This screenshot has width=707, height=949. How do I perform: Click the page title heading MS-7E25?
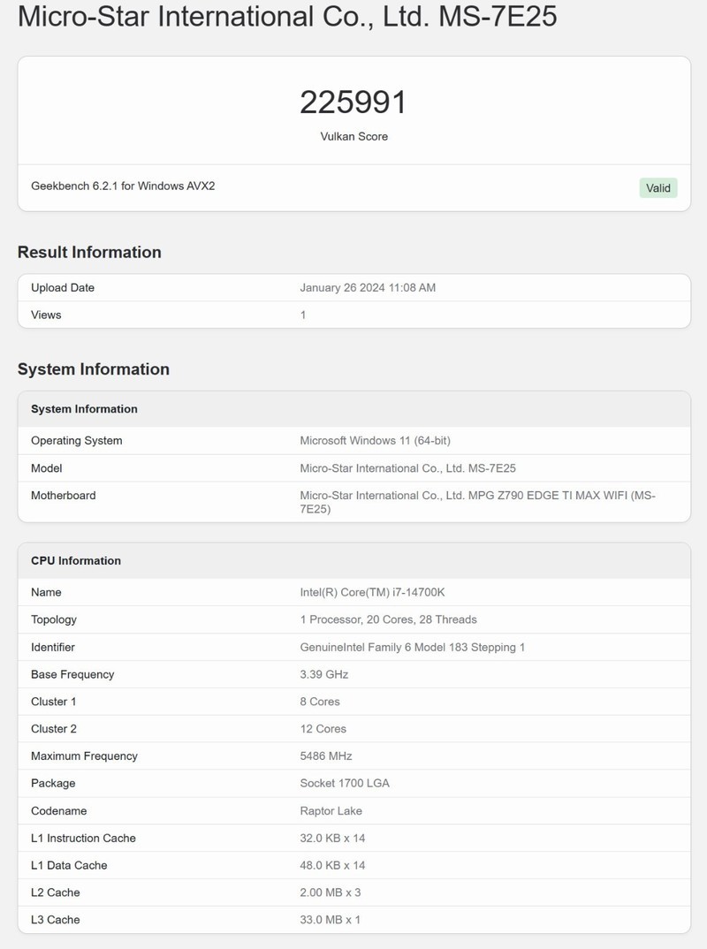click(x=287, y=18)
